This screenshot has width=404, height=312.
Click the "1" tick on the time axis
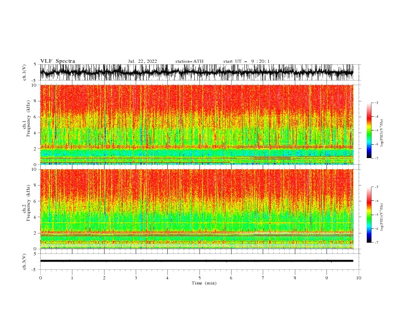click(x=72, y=278)
